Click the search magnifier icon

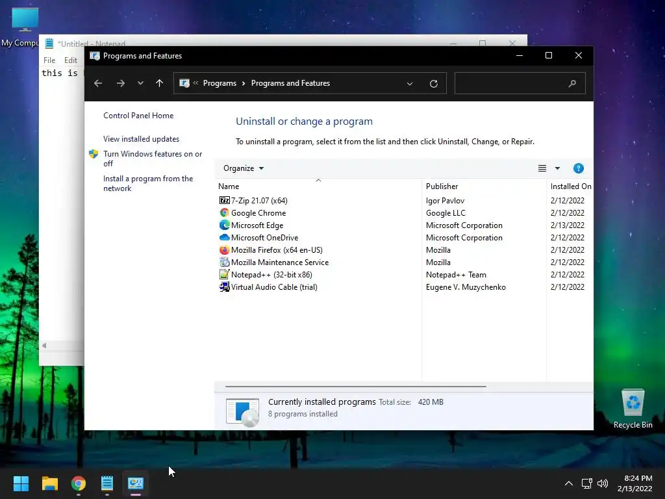click(572, 84)
